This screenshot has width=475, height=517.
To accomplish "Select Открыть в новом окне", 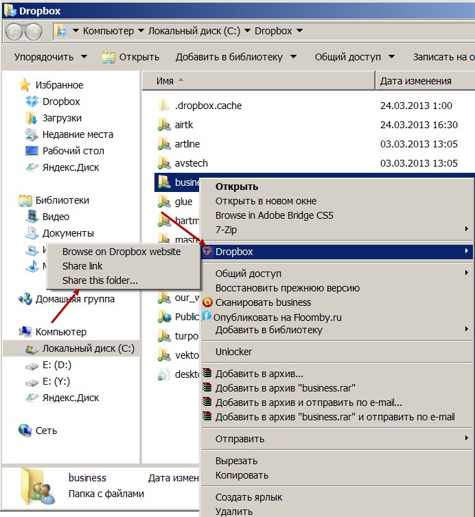I will (266, 201).
